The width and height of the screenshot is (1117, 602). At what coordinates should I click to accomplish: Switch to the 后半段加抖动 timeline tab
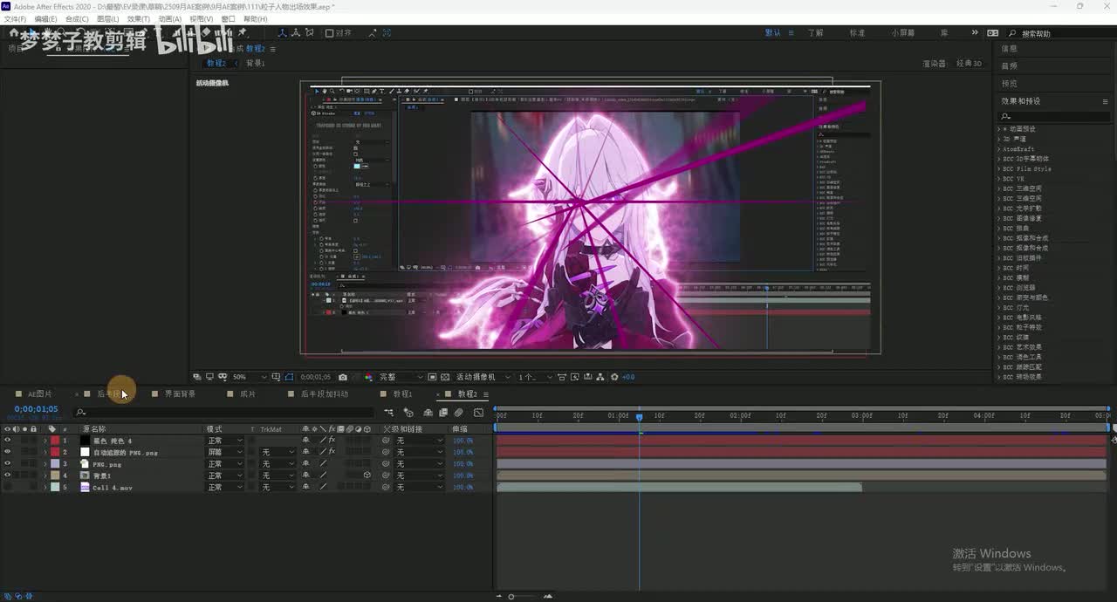[x=324, y=394]
